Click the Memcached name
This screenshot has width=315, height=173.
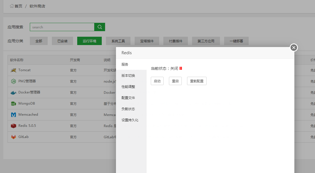click(x=28, y=115)
